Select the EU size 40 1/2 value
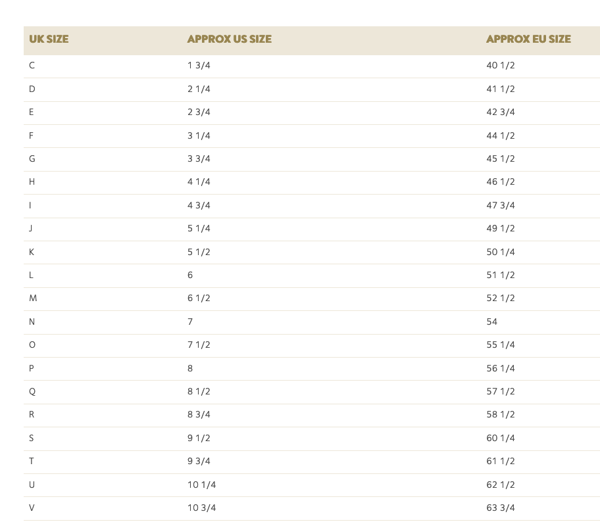The height and width of the screenshot is (522, 600). click(501, 66)
